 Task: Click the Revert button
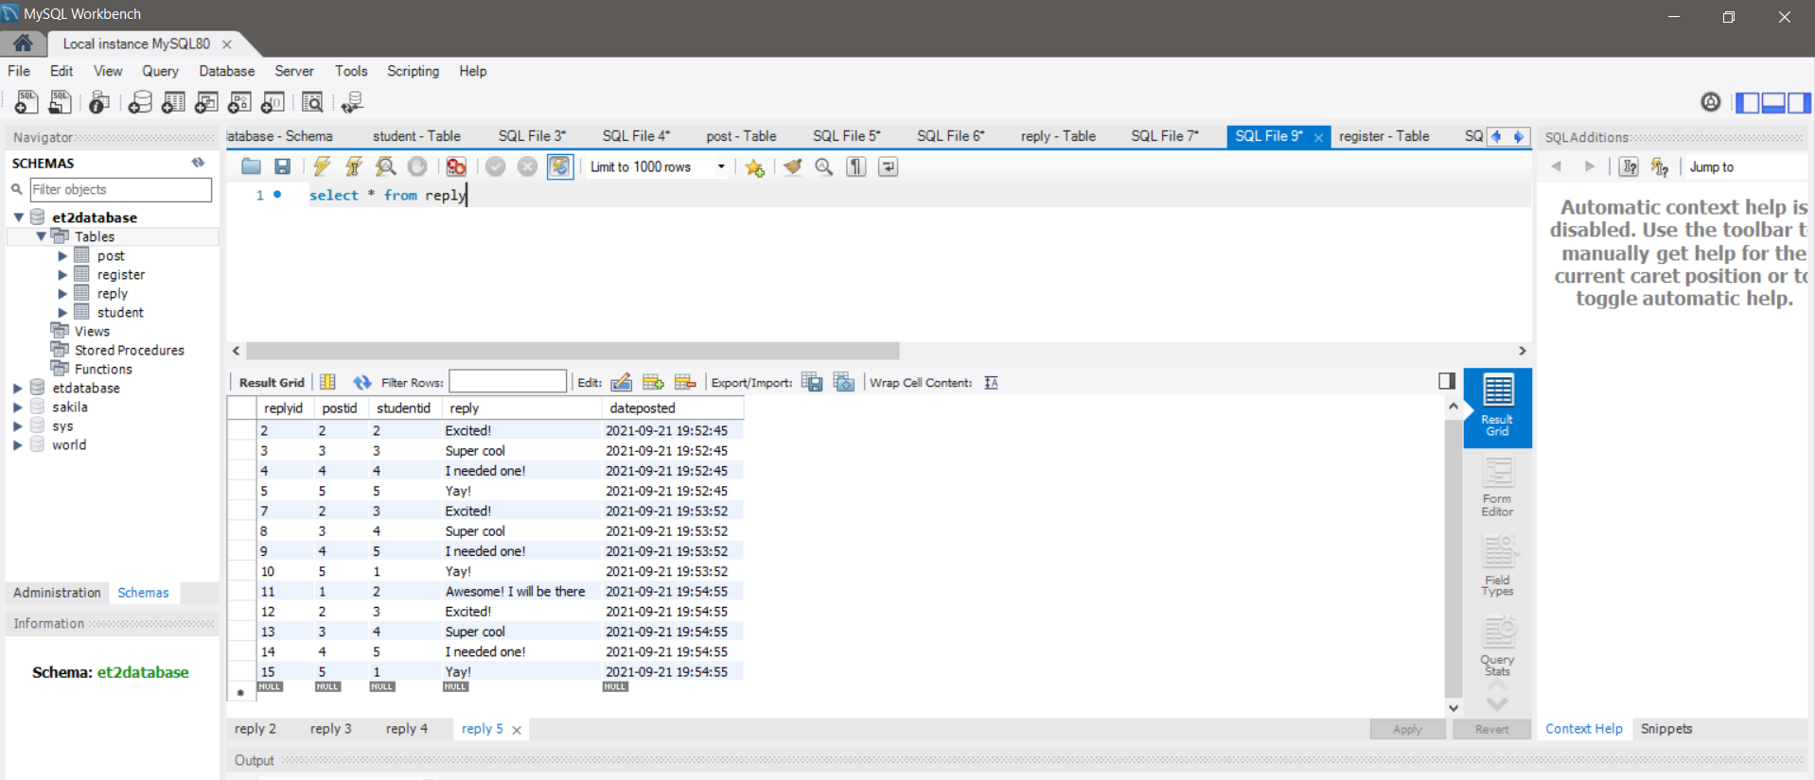[x=1491, y=729]
